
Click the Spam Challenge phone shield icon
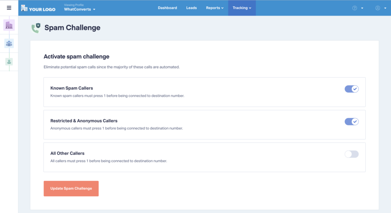(x=36, y=28)
